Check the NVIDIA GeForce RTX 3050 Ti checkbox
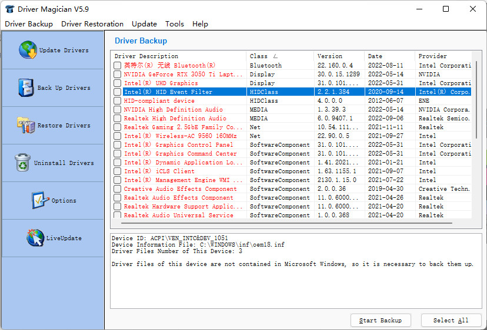487x330 pixels. click(117, 75)
